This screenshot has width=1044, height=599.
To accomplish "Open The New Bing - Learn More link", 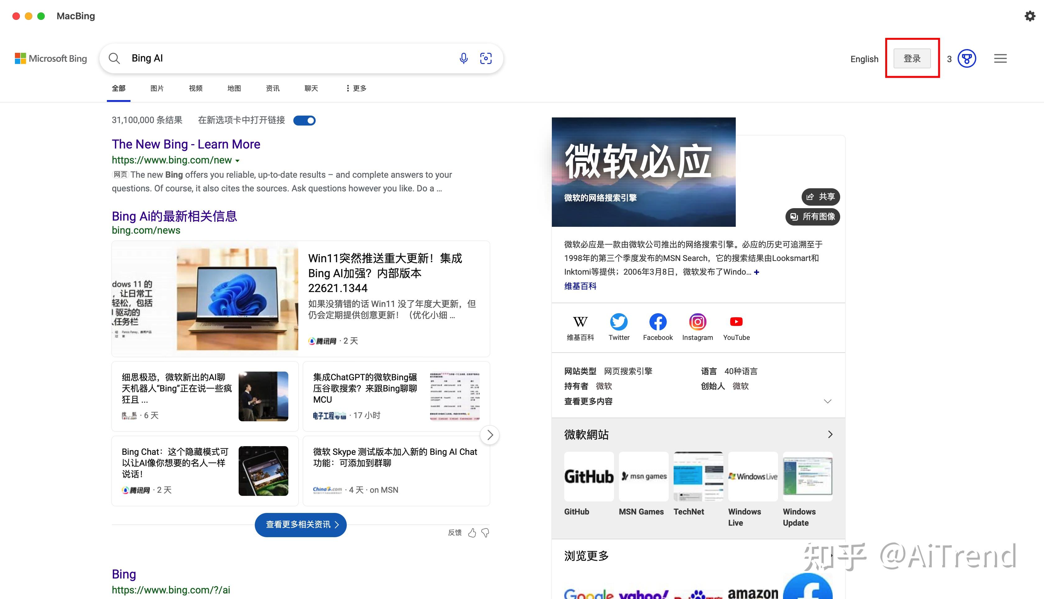I will [x=186, y=144].
